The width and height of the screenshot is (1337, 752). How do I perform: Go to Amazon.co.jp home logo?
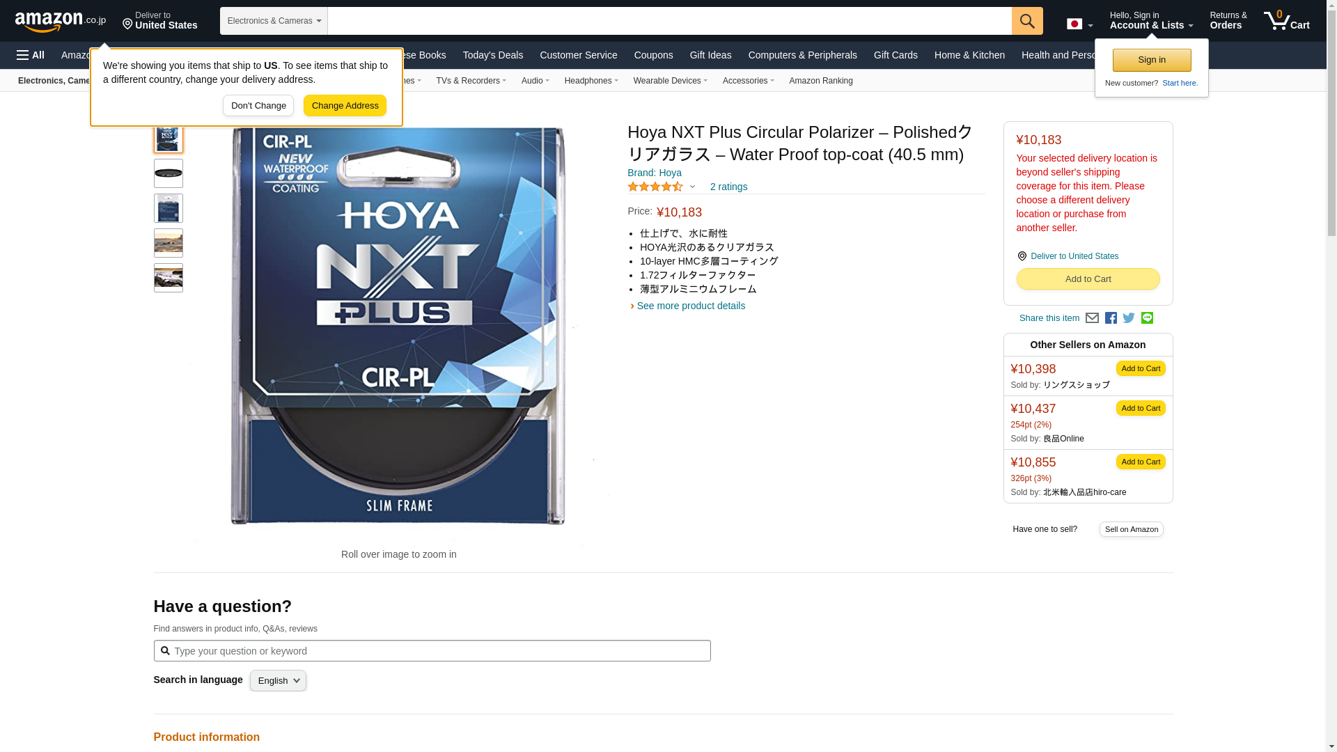[61, 21]
